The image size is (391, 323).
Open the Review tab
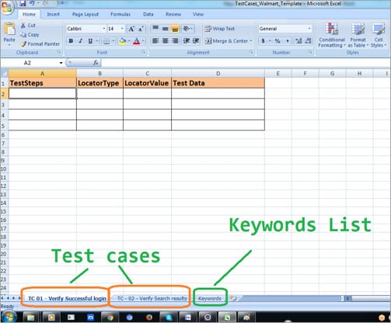coord(173,15)
